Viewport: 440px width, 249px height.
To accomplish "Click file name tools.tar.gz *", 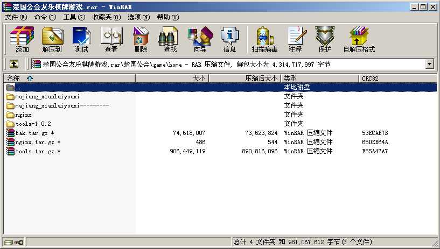I will [x=38, y=152].
